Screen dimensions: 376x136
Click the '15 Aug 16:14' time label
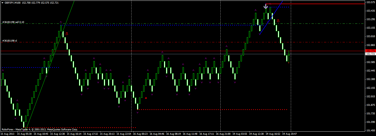pos(74,134)
